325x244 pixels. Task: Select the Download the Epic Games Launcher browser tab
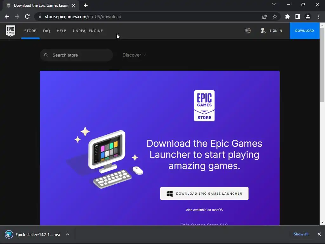[41, 6]
